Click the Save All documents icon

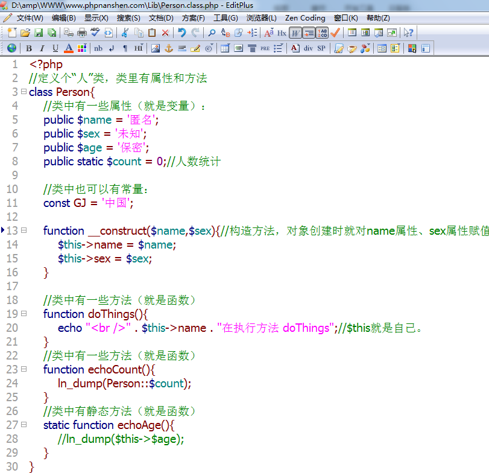pos(53,33)
